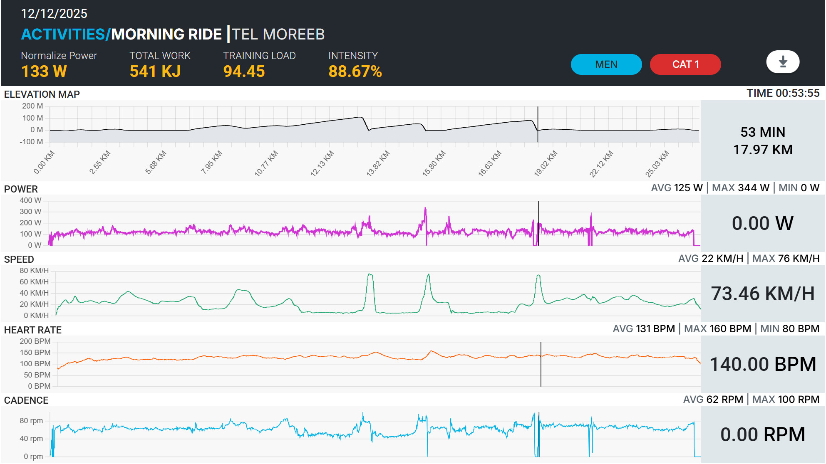Viewport: 826px width, 464px height.
Task: Click the 0.00 KM axis label
Action: [44, 163]
